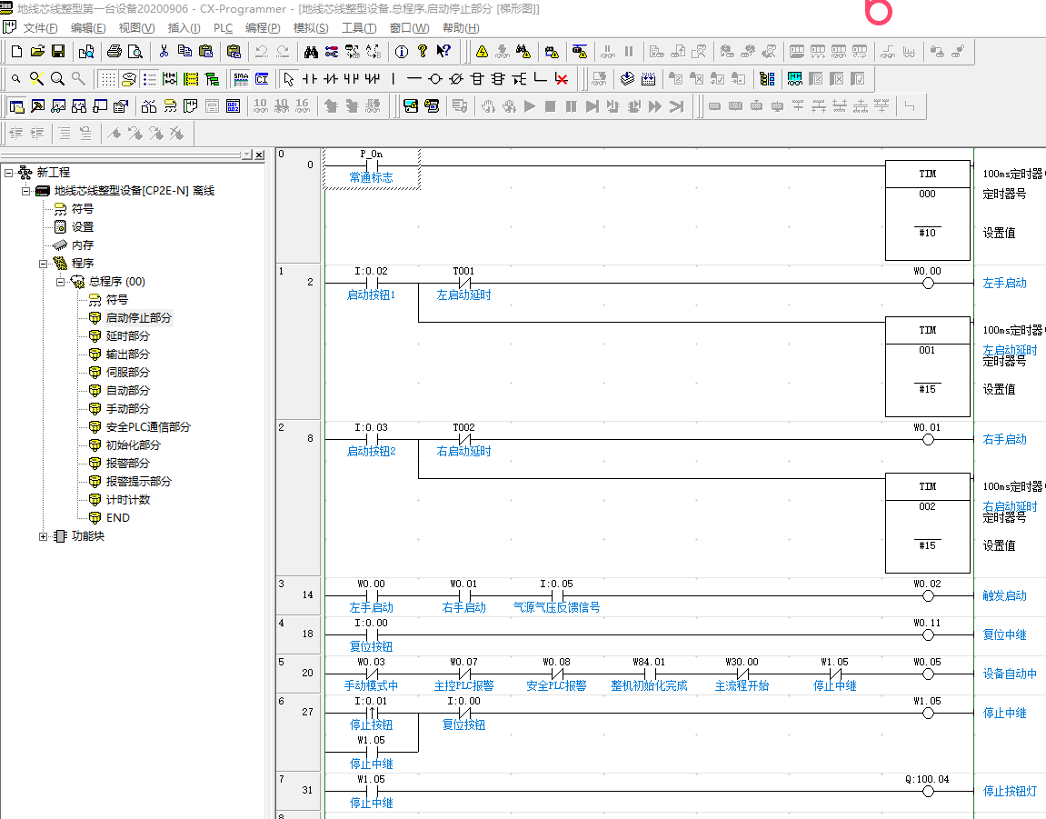The image size is (1046, 819).
Task: Click the Cut scissors icon
Action: 164,51
